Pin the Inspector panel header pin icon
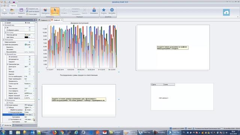Screen dimensions: 240x135 (33, 20)
